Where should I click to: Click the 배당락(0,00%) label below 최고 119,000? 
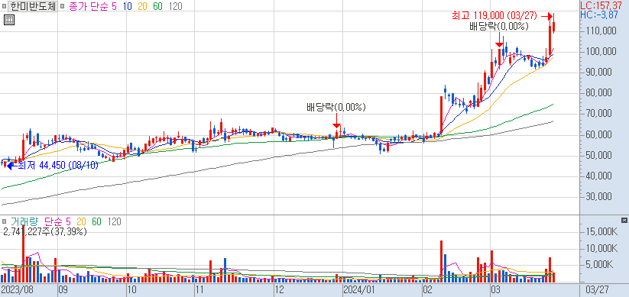[x=499, y=27]
